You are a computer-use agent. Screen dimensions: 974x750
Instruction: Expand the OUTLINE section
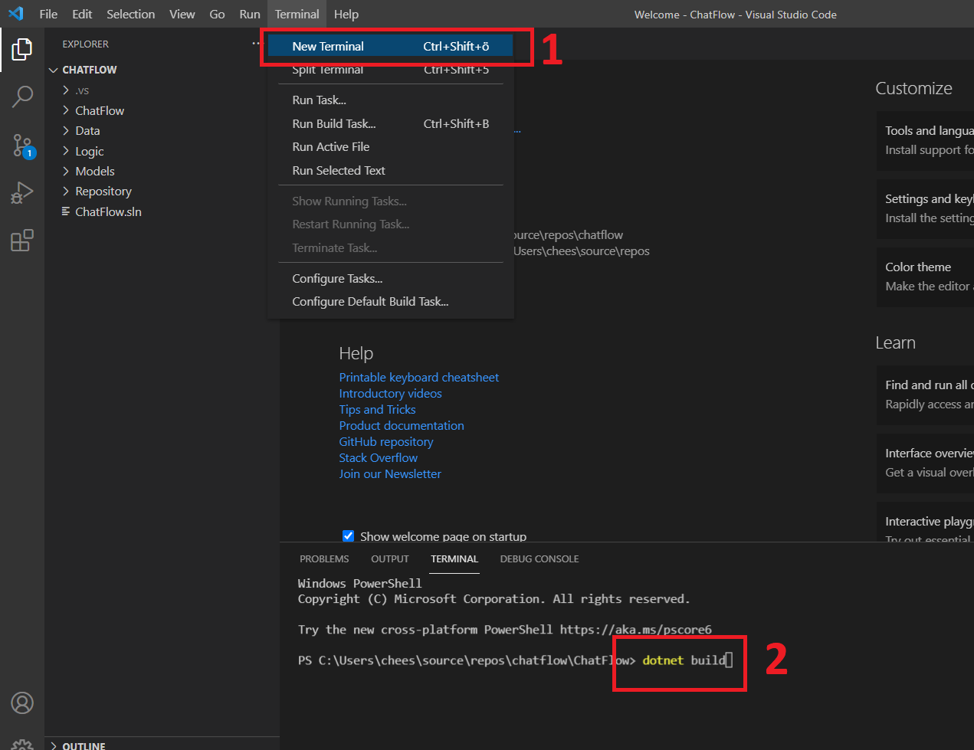54,745
